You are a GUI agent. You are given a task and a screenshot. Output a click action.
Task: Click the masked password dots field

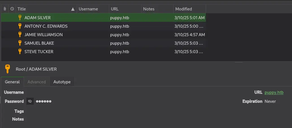click(x=43, y=101)
